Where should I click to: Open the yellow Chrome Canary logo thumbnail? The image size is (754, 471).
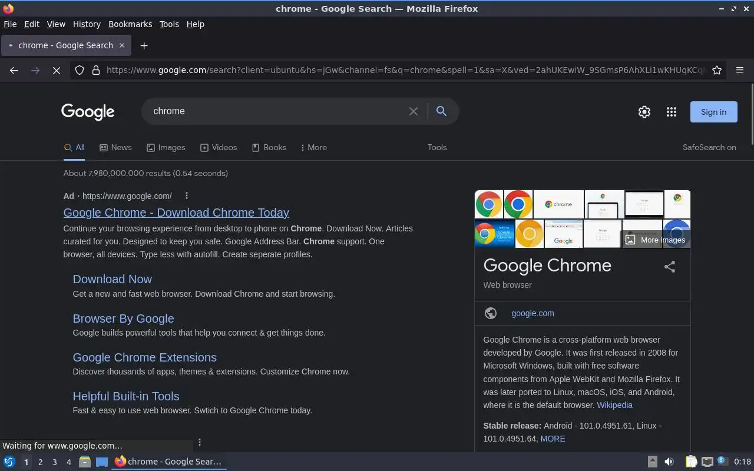pyautogui.click(x=529, y=234)
